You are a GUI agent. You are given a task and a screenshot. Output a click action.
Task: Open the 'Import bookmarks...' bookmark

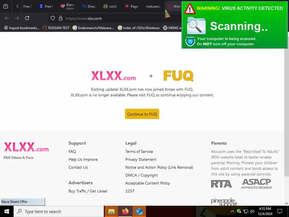21,28
